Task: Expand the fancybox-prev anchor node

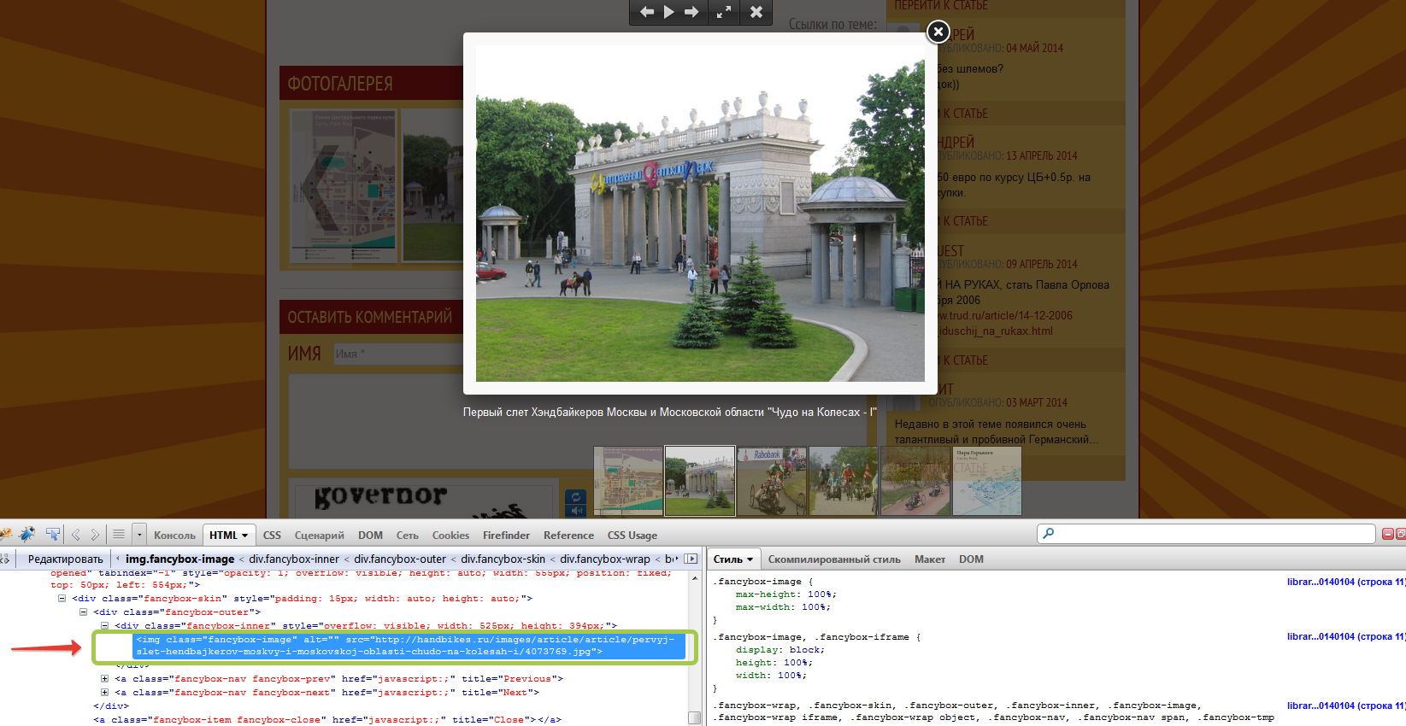Action: pyautogui.click(x=104, y=679)
